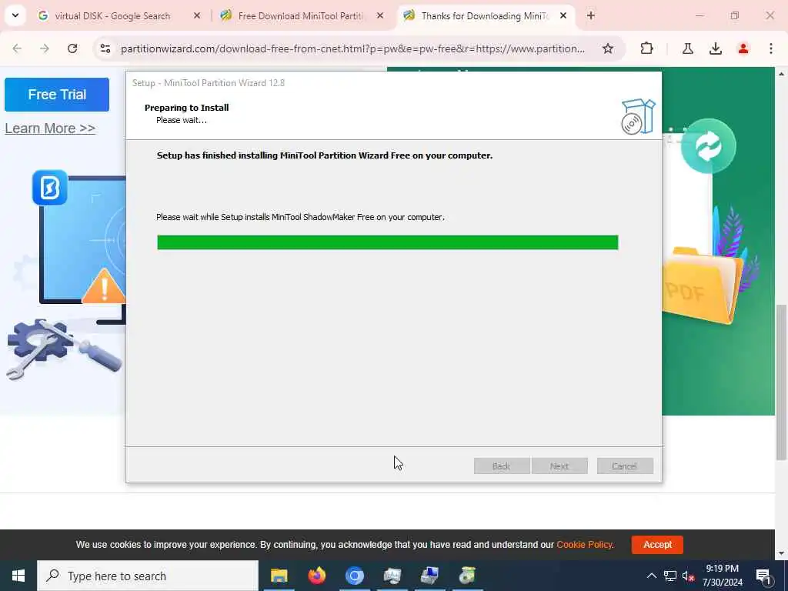Show browser downloads

tap(716, 48)
